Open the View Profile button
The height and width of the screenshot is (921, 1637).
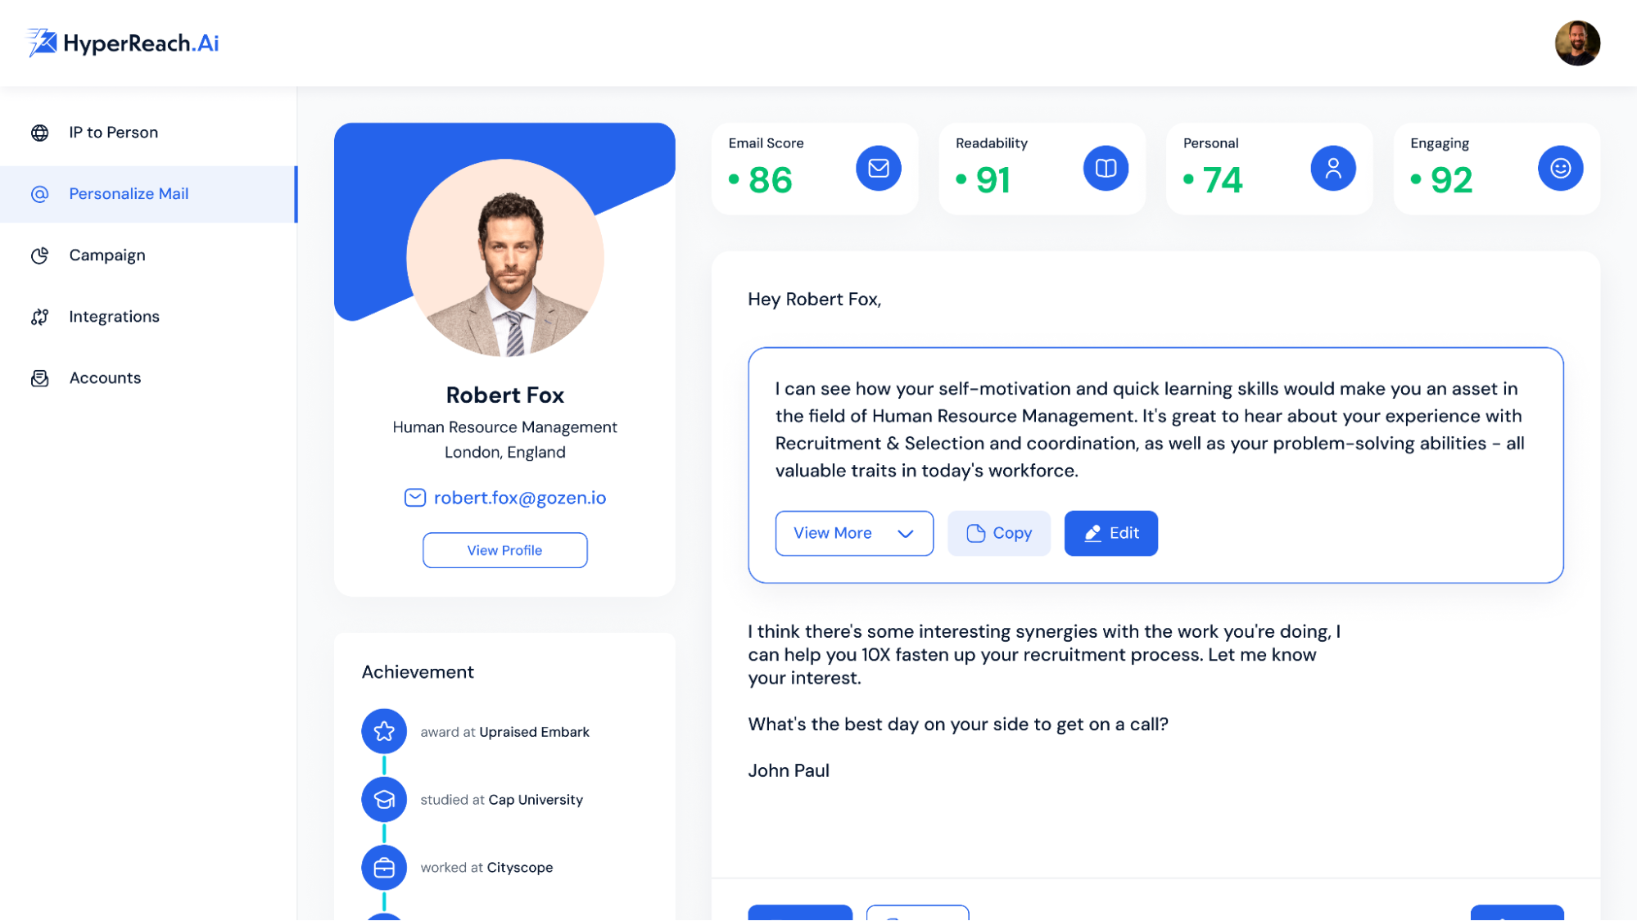click(x=504, y=550)
